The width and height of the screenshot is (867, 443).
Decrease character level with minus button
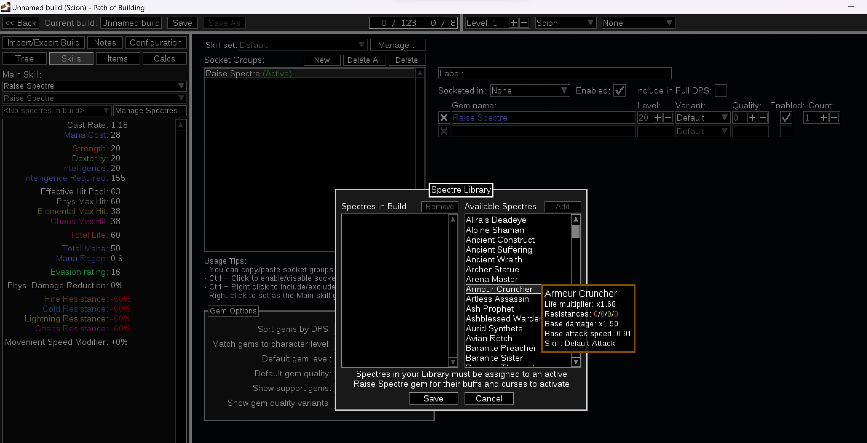524,23
